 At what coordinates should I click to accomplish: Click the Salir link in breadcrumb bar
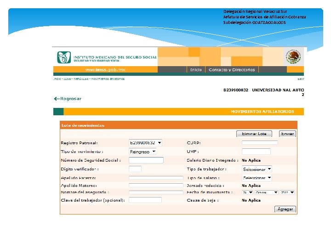[301, 79]
